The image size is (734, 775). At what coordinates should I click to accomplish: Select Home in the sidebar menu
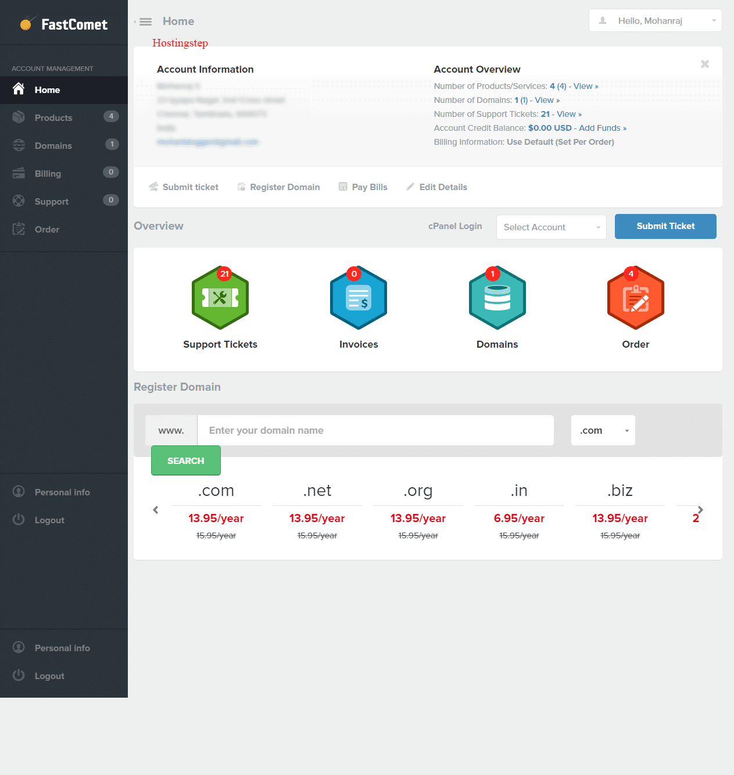[64, 90]
